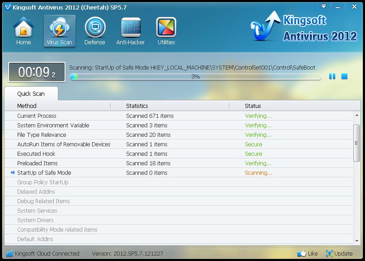Click the blue arrow on current scan row
This screenshot has height=261, width=365.
[x=13, y=172]
